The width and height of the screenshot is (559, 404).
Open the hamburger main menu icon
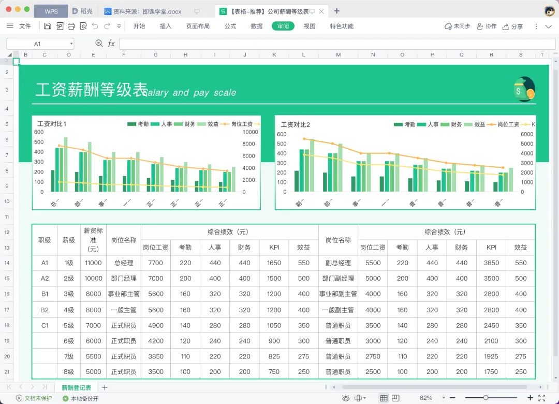(x=10, y=26)
